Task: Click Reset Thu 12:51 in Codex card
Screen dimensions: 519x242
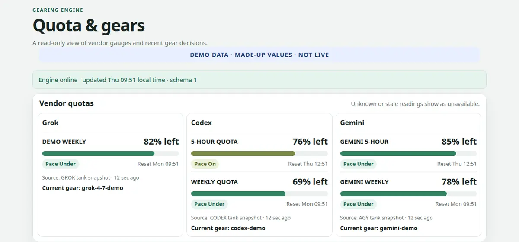Action: point(308,164)
